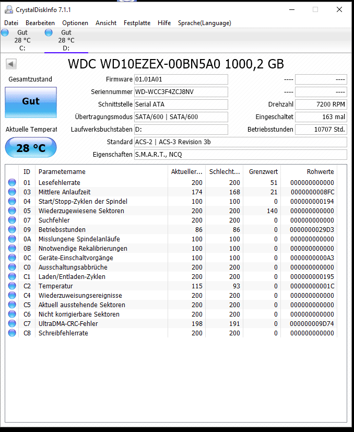
Task: Sort by Parametername column header
Action: tap(101, 172)
